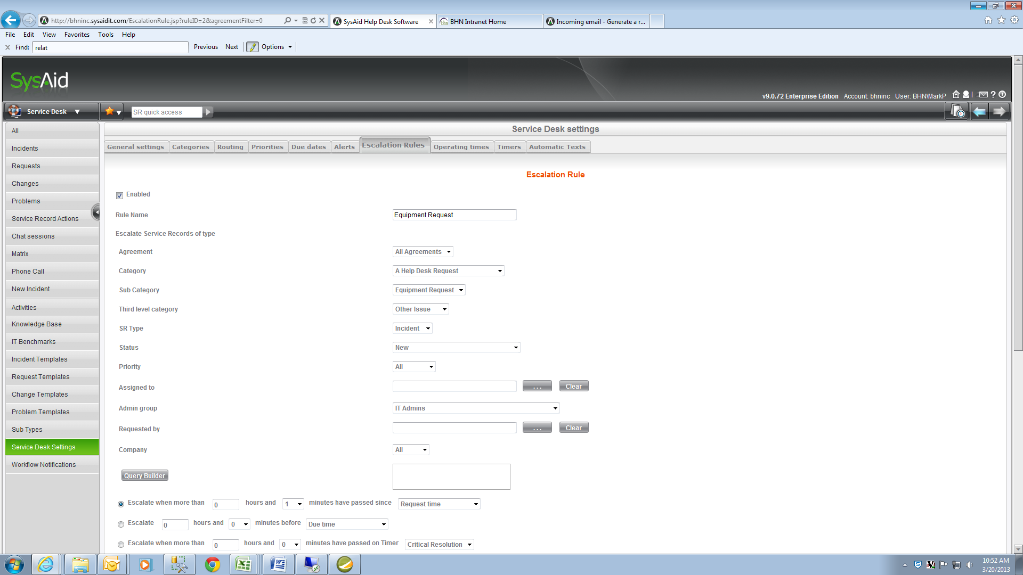This screenshot has height=575, width=1023.
Task: Open favorites star menu
Action: click(112, 111)
